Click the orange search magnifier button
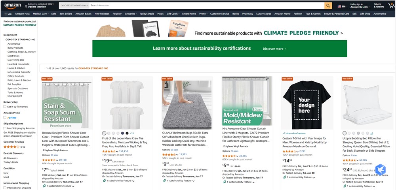 [x=328, y=6]
